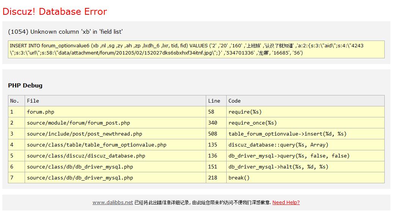401x223 pixels.
Task: Select source/class/discuz/discuz_database.php cell
Action: pos(115,156)
